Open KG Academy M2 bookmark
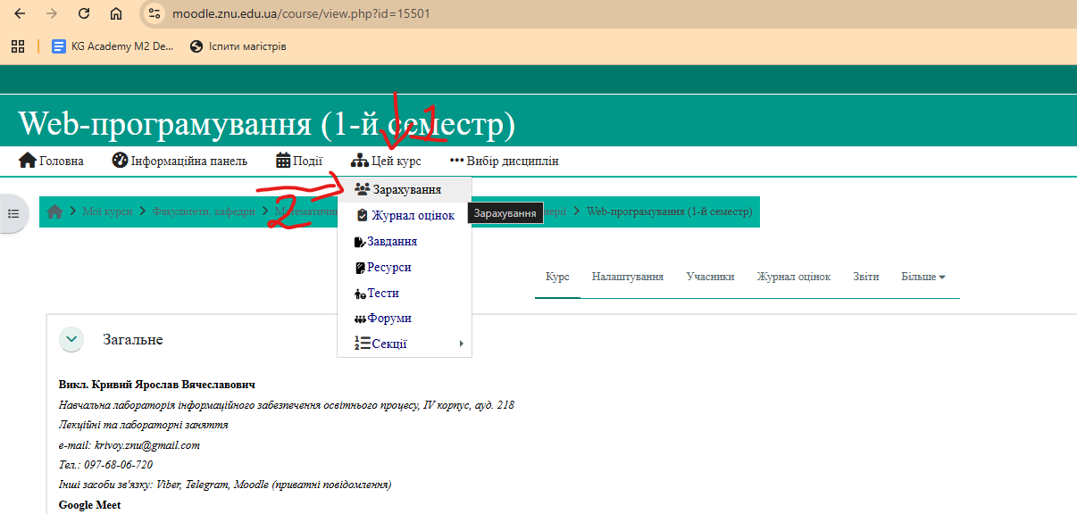 coord(113,46)
